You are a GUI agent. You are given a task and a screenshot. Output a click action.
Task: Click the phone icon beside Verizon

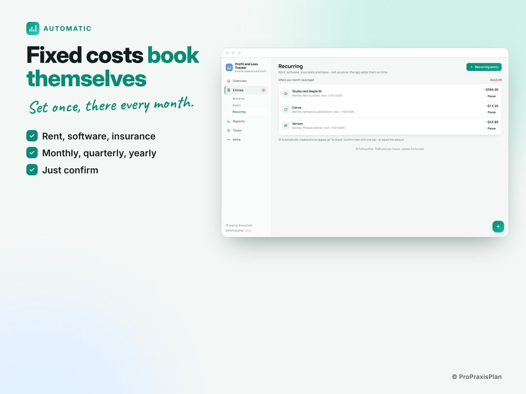(x=286, y=126)
